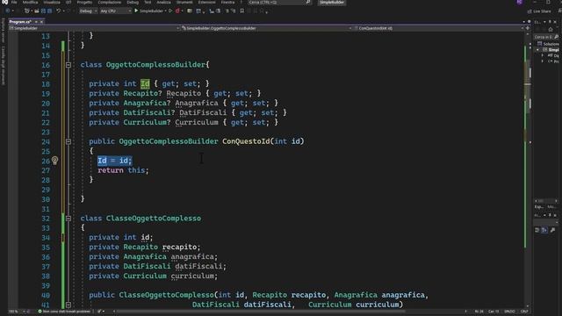The image size is (562, 316).
Task: Click the Save All icon in toolbar
Action: (49, 11)
